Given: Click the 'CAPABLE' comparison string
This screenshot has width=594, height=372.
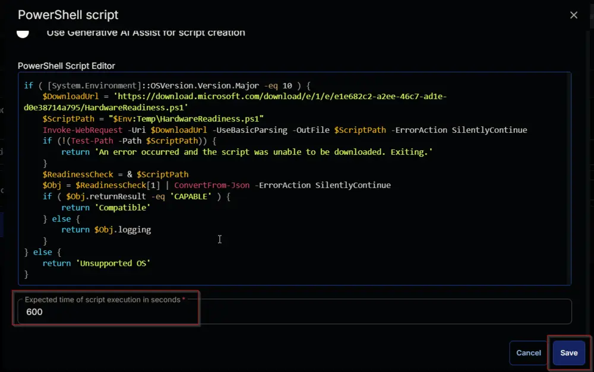Looking at the screenshot, I should tap(191, 197).
